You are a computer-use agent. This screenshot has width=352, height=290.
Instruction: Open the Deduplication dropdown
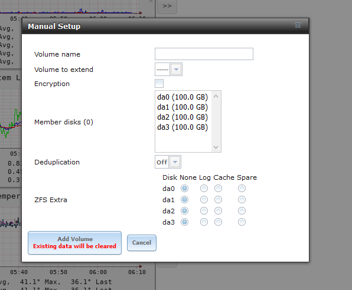pos(175,162)
